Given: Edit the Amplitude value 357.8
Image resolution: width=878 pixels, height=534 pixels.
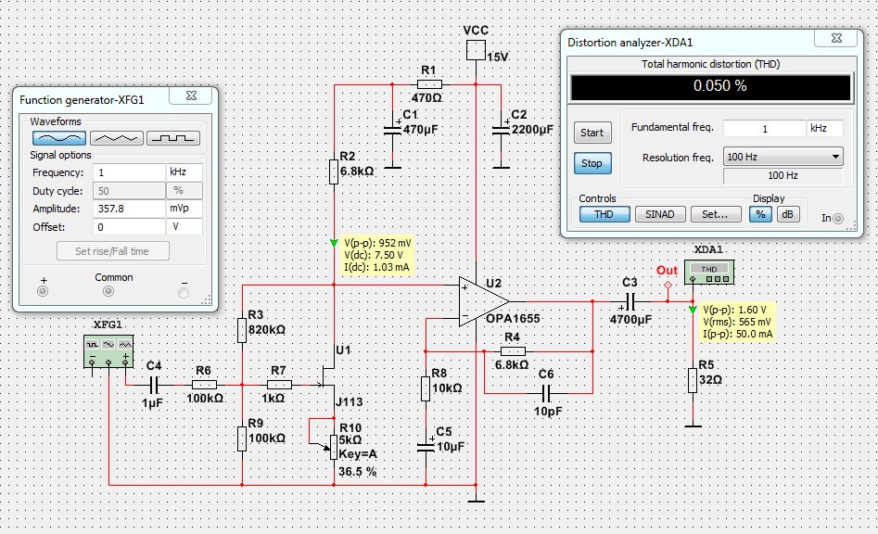Looking at the screenshot, I should pyautogui.click(x=130, y=209).
